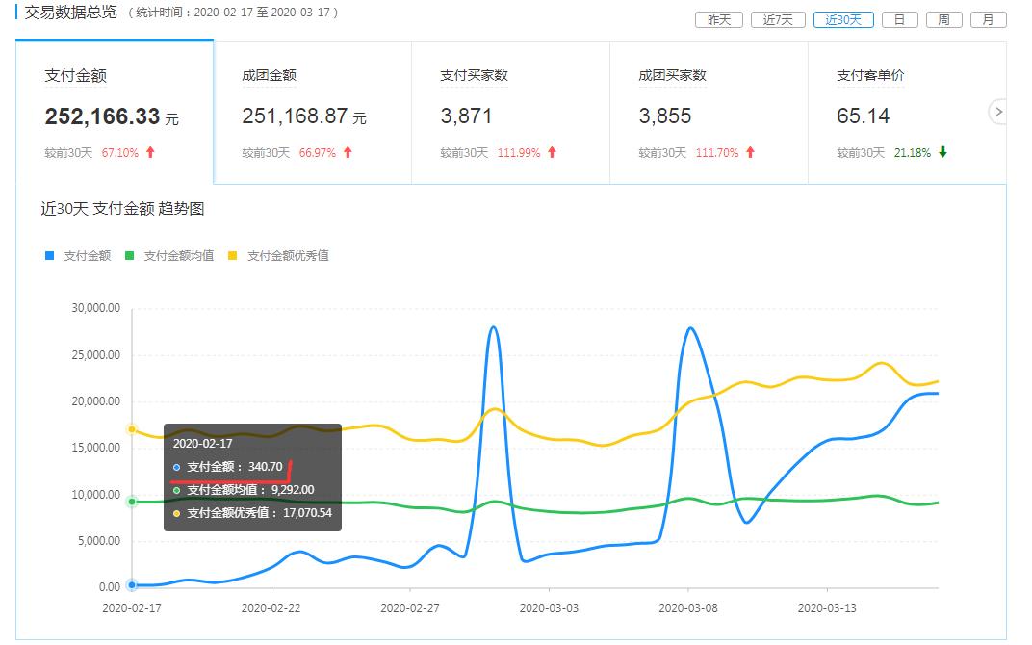Choose the 周 date granularity
The image size is (1032, 645).
[x=943, y=19]
